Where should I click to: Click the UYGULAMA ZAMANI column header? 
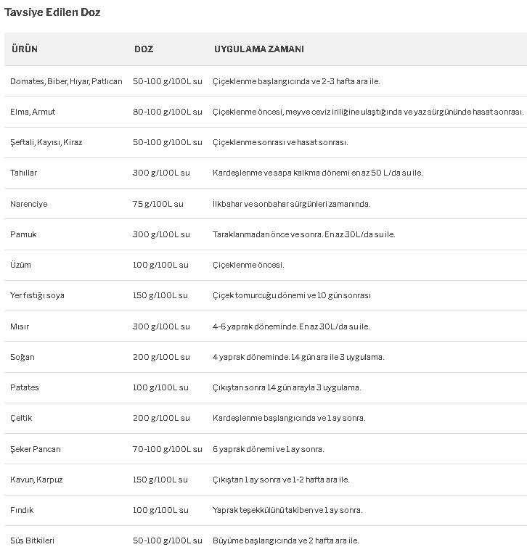point(258,49)
